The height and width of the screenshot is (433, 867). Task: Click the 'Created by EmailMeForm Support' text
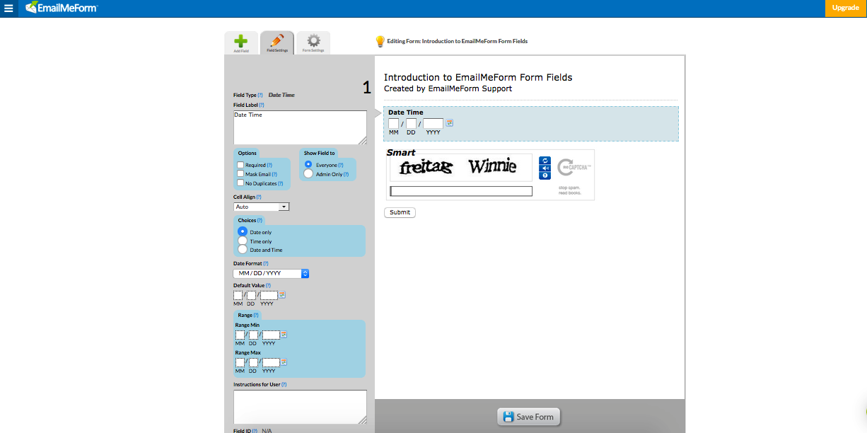(x=448, y=89)
